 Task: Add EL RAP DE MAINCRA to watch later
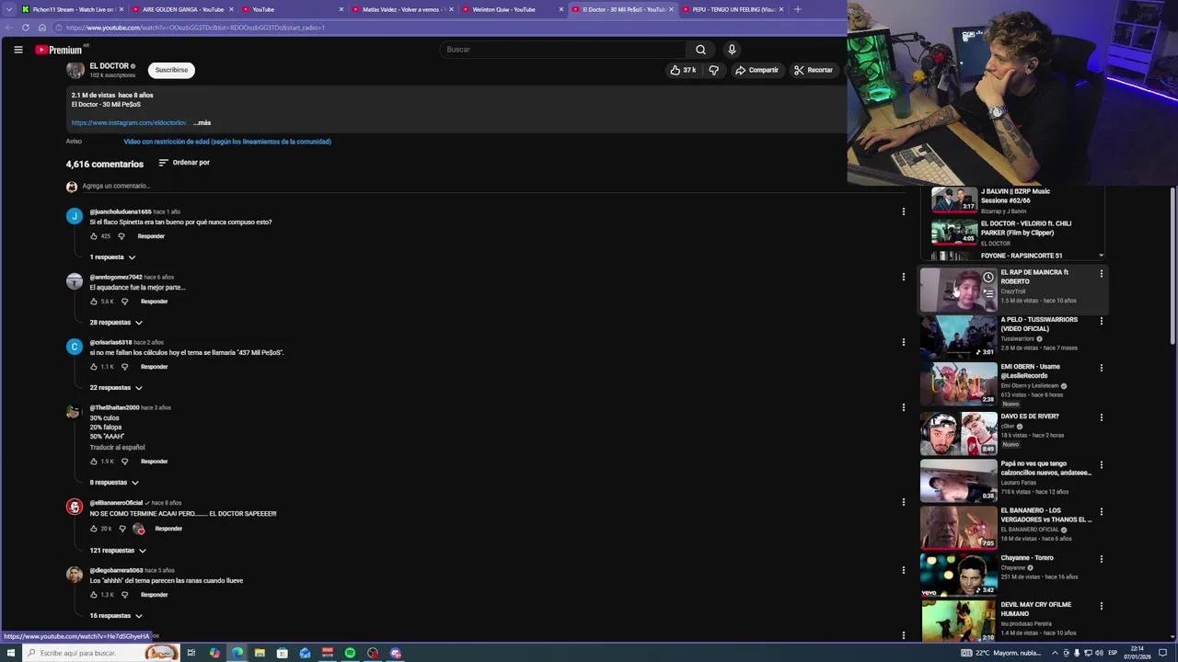click(x=987, y=277)
